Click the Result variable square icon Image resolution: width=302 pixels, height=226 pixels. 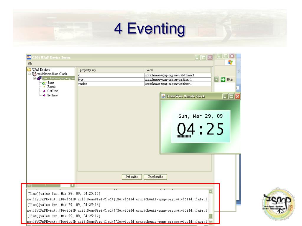coord(44,87)
